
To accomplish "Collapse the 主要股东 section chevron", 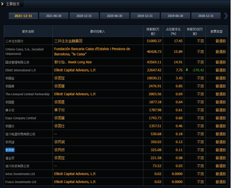I will coord(2,4).
